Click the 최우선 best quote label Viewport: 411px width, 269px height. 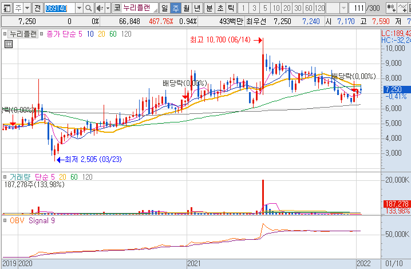[x=256, y=21]
